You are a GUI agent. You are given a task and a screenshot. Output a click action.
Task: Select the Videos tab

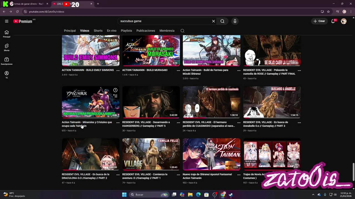[85, 31]
